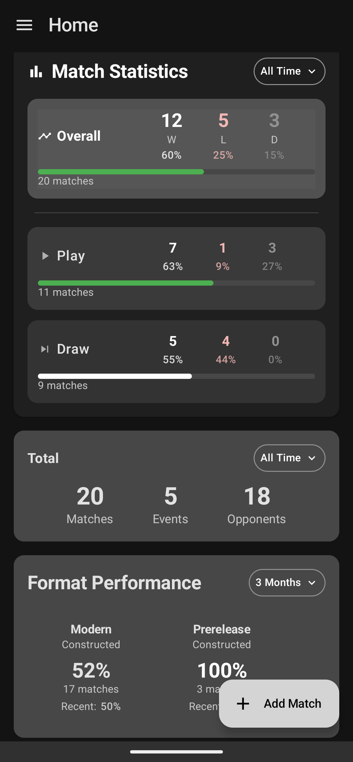Screen dimensions: 353x762
Task: Open the Overall statistics card
Action: point(176,149)
